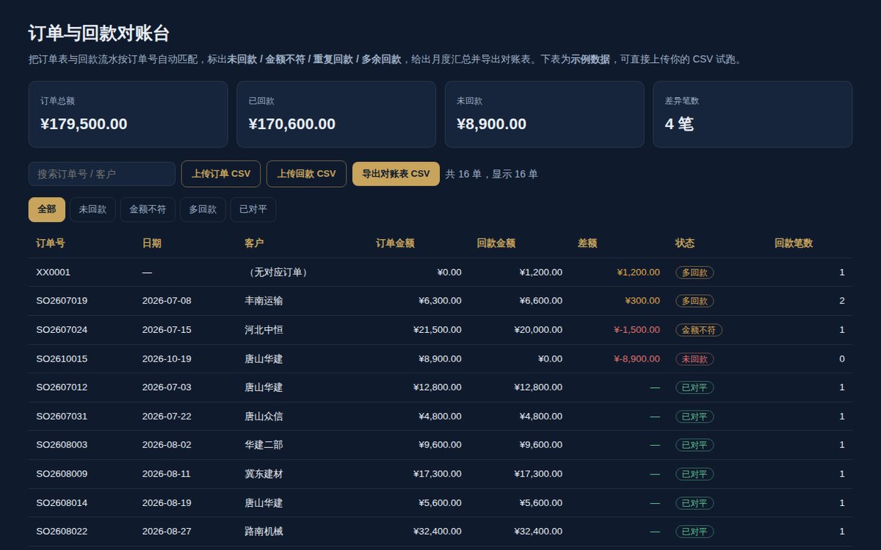Click order number SO2607031
Image resolution: width=881 pixels, height=550 pixels.
coord(62,417)
